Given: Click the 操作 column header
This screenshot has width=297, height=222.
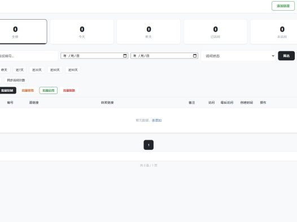Looking at the screenshot, I should 263,103.
